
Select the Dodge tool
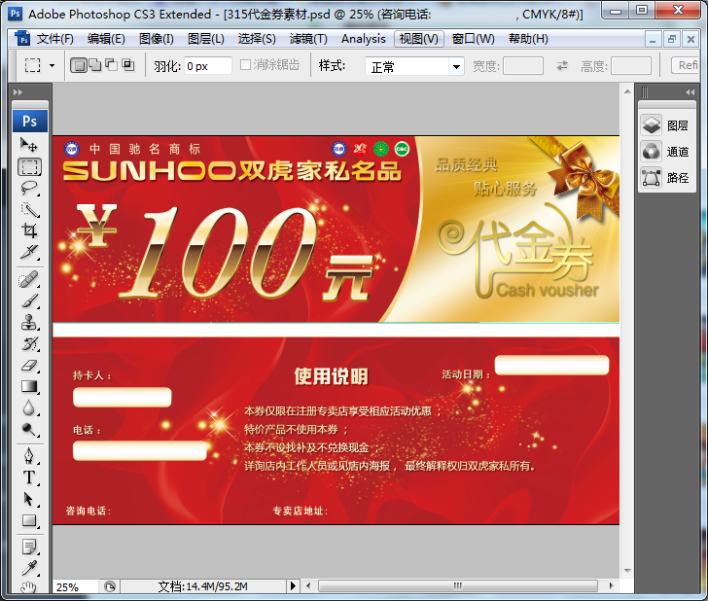tap(29, 430)
